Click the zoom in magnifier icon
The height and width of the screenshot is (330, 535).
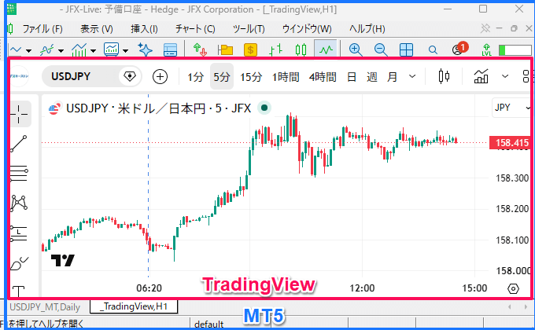coord(356,49)
